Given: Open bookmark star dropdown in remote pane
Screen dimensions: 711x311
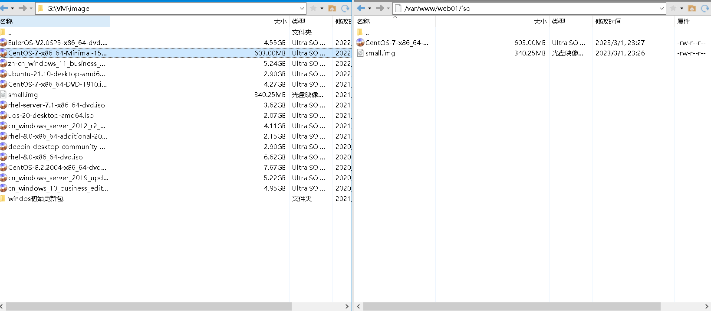Looking at the screenshot, I should (x=681, y=8).
